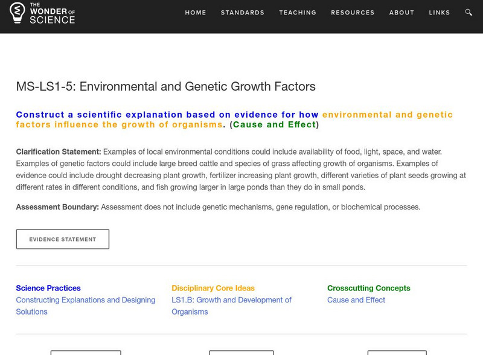Open the STANDARDS menu
Screen dimensions: 483x355
pyautogui.click(x=243, y=13)
